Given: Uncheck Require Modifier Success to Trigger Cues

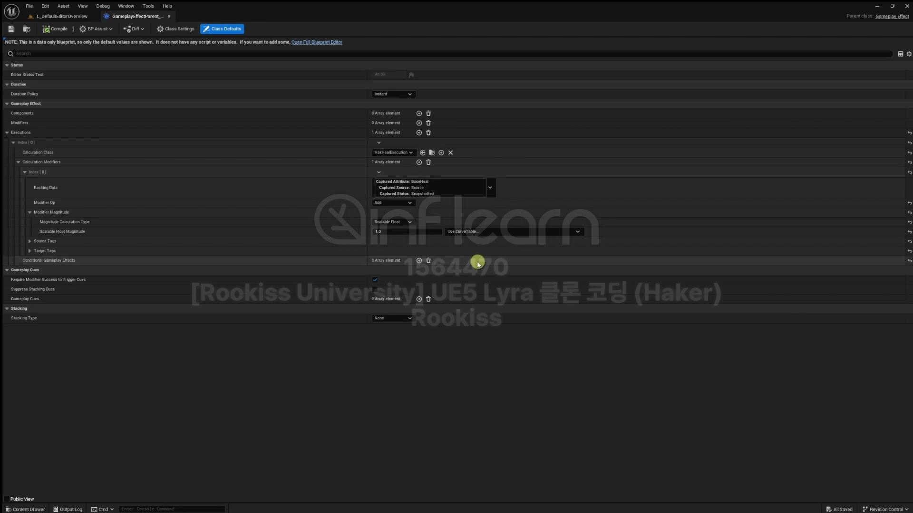Looking at the screenshot, I should [x=375, y=280].
